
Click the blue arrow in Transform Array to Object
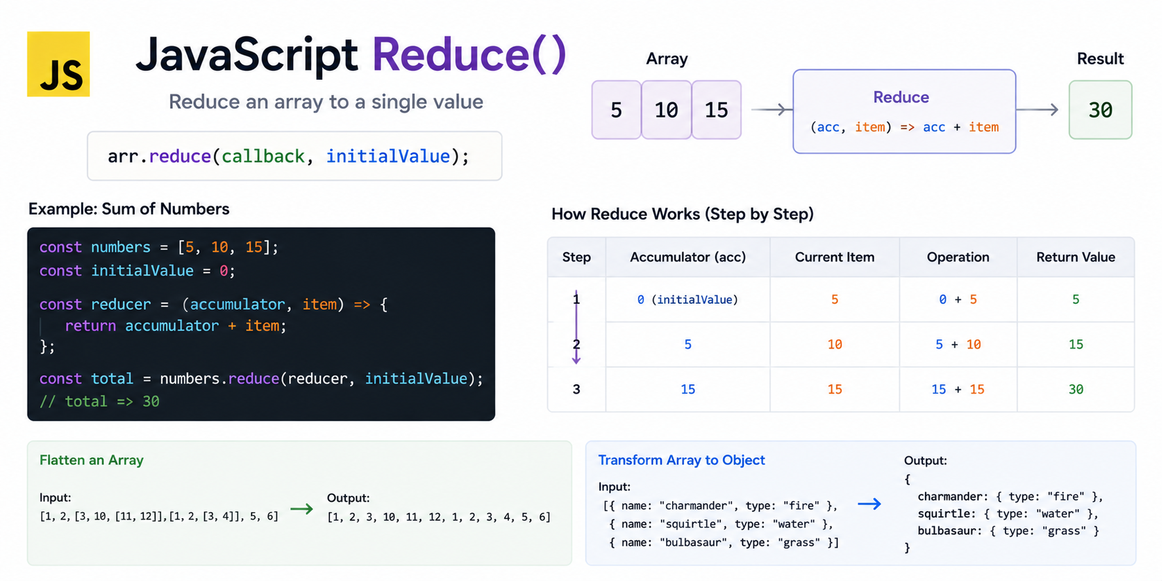point(869,504)
